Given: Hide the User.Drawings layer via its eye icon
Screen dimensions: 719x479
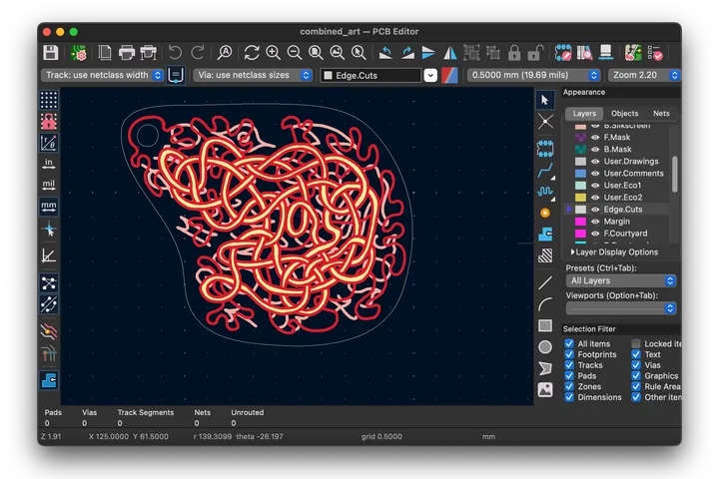Looking at the screenshot, I should point(595,162).
